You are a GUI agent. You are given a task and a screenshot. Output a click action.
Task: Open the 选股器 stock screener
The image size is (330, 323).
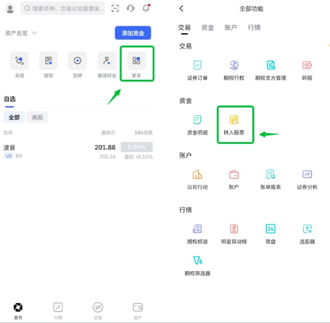(x=307, y=229)
